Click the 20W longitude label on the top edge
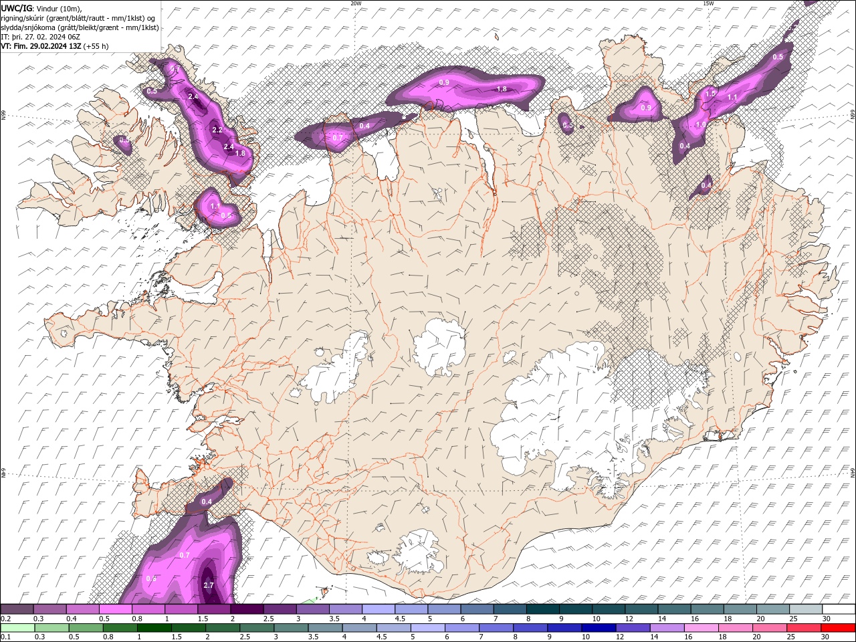The height and width of the screenshot is (642, 856). (356, 3)
